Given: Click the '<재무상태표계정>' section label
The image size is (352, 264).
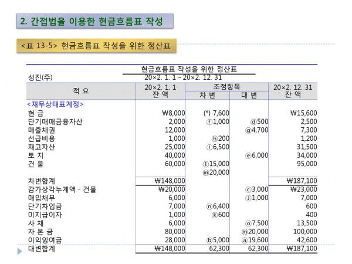Looking at the screenshot, I should (x=55, y=104).
